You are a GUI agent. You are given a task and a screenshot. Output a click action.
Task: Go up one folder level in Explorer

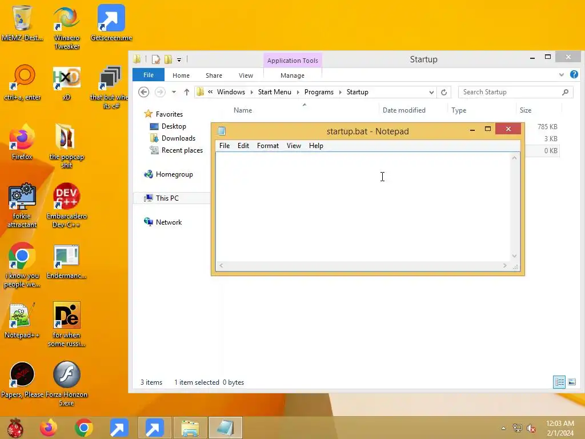click(187, 92)
